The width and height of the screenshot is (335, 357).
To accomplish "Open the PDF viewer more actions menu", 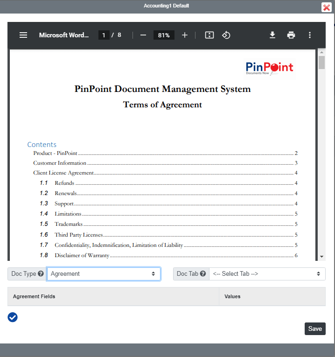I will [310, 35].
